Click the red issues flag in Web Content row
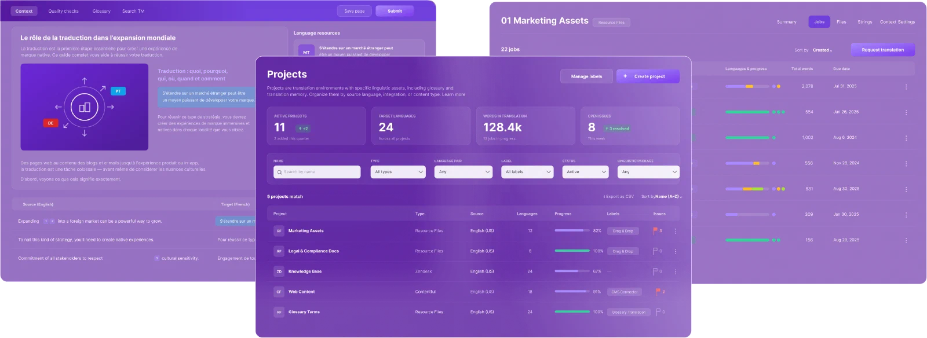Screen dimensions: 927x338 (x=658, y=291)
